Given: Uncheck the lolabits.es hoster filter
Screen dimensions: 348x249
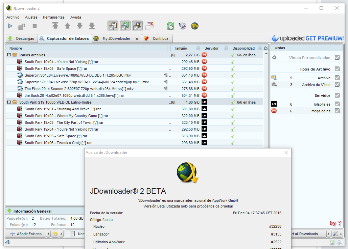Looking at the screenshot, I should (x=337, y=104).
